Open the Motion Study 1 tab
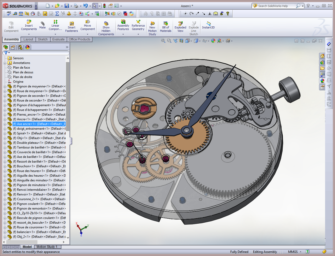Image resolution: width=335 pixels, height=256 pixels. (47, 247)
